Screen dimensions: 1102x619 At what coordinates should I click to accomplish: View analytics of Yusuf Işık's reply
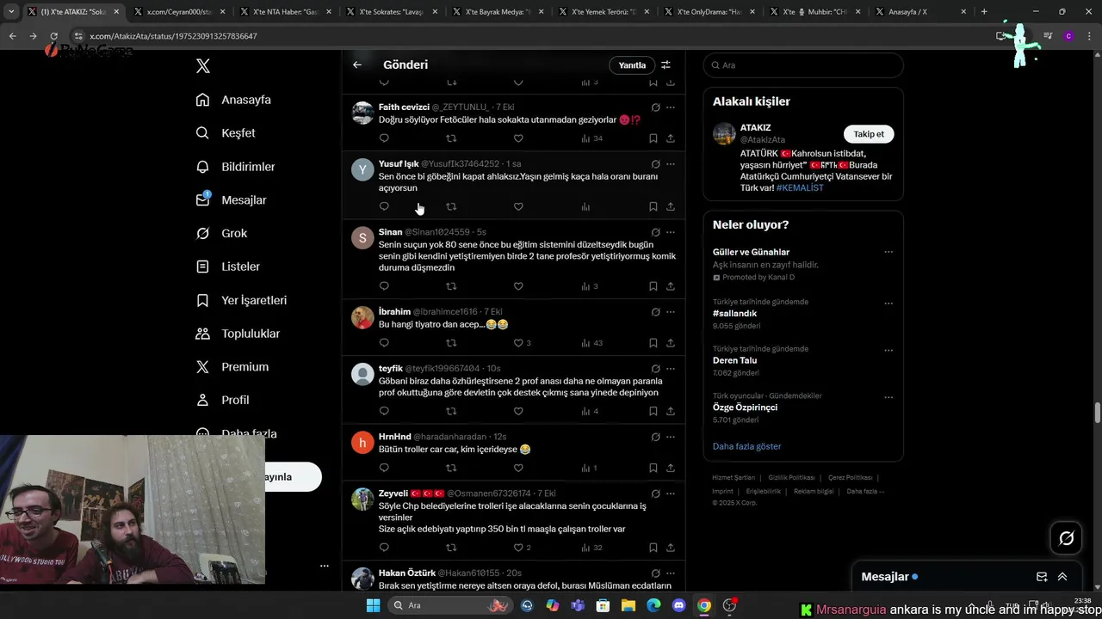[x=585, y=206]
